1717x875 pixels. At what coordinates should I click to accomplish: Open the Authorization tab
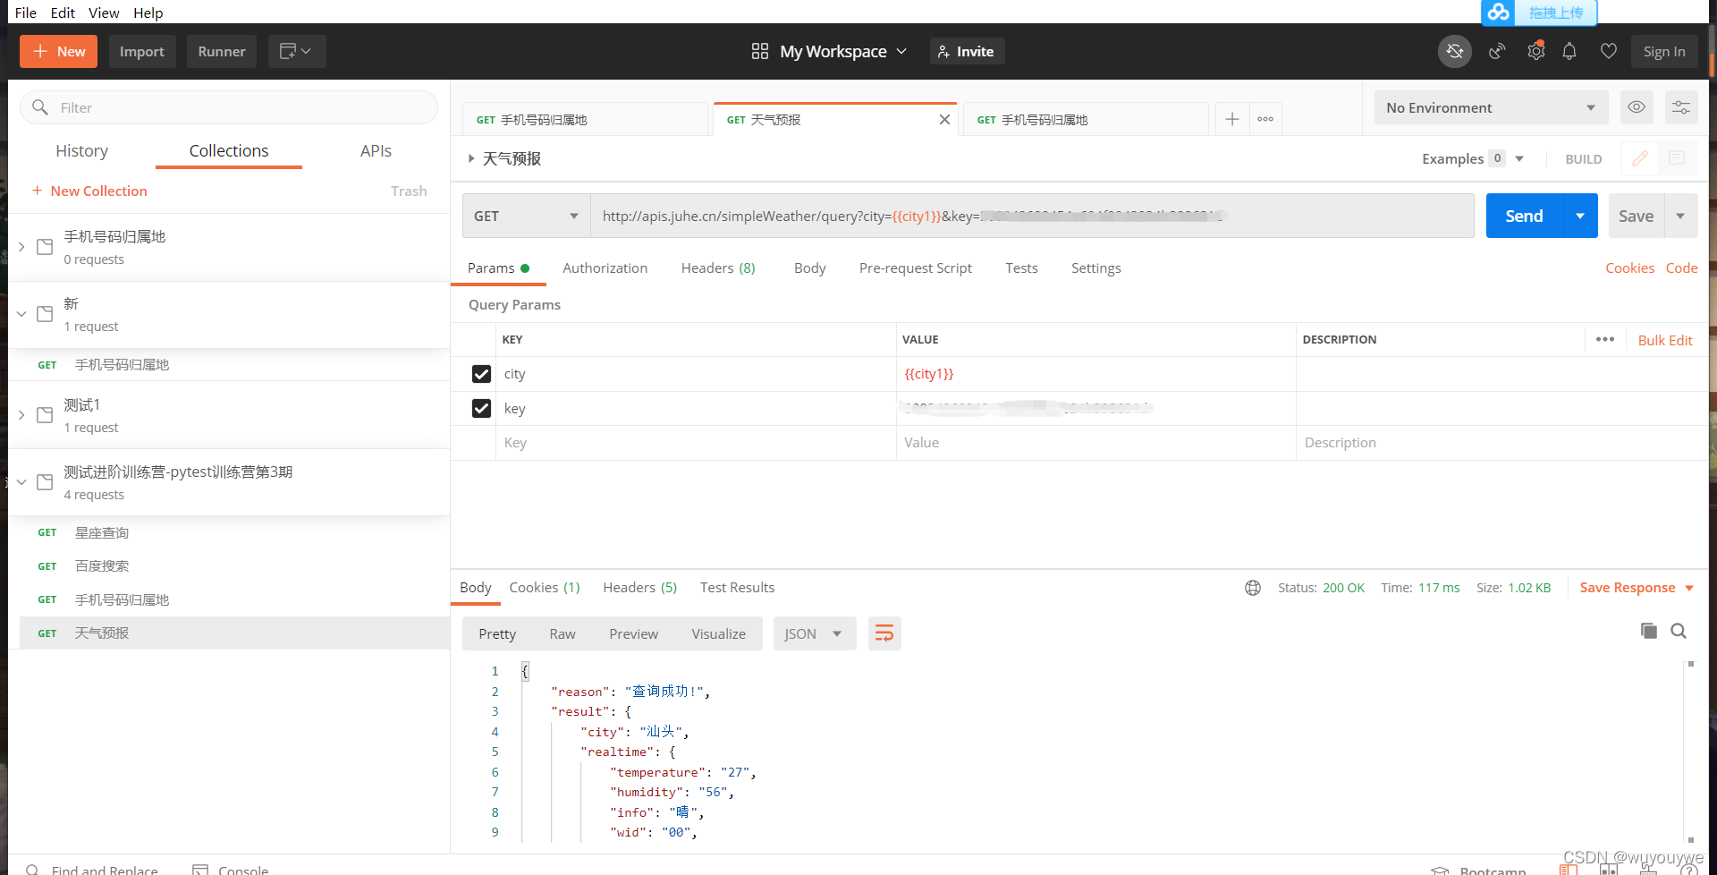[605, 268]
